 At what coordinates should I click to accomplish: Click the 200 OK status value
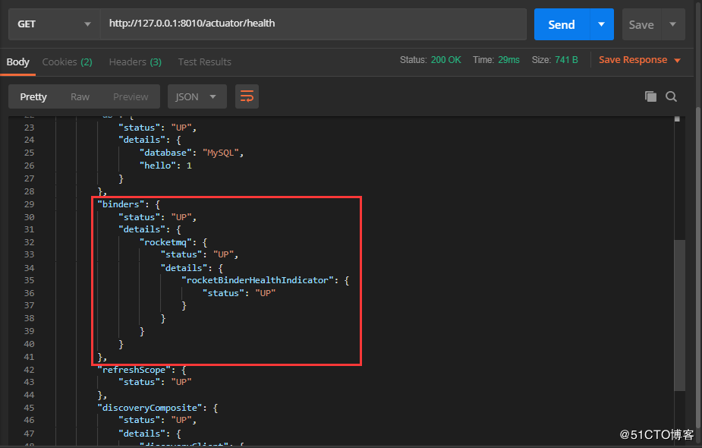coord(446,60)
